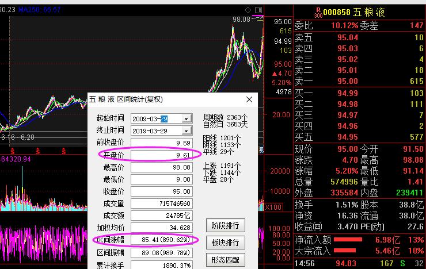Click the PE(动) value 27.6
This screenshot has height=269, width=426.
[x=416, y=226]
